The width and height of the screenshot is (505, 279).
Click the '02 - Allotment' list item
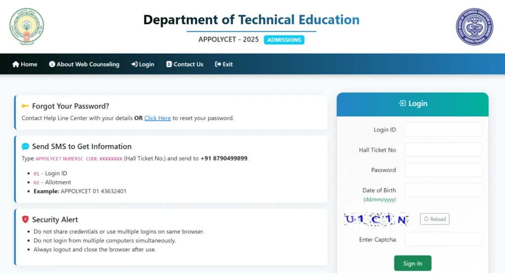(52, 182)
